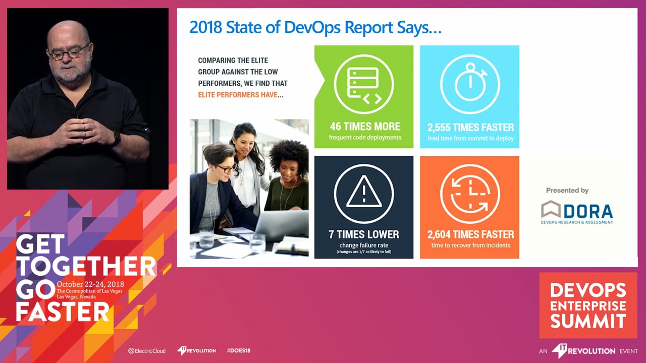Screen dimensions: 646x363
Task: Click the Electric Cloud logo
Action: 147,350
